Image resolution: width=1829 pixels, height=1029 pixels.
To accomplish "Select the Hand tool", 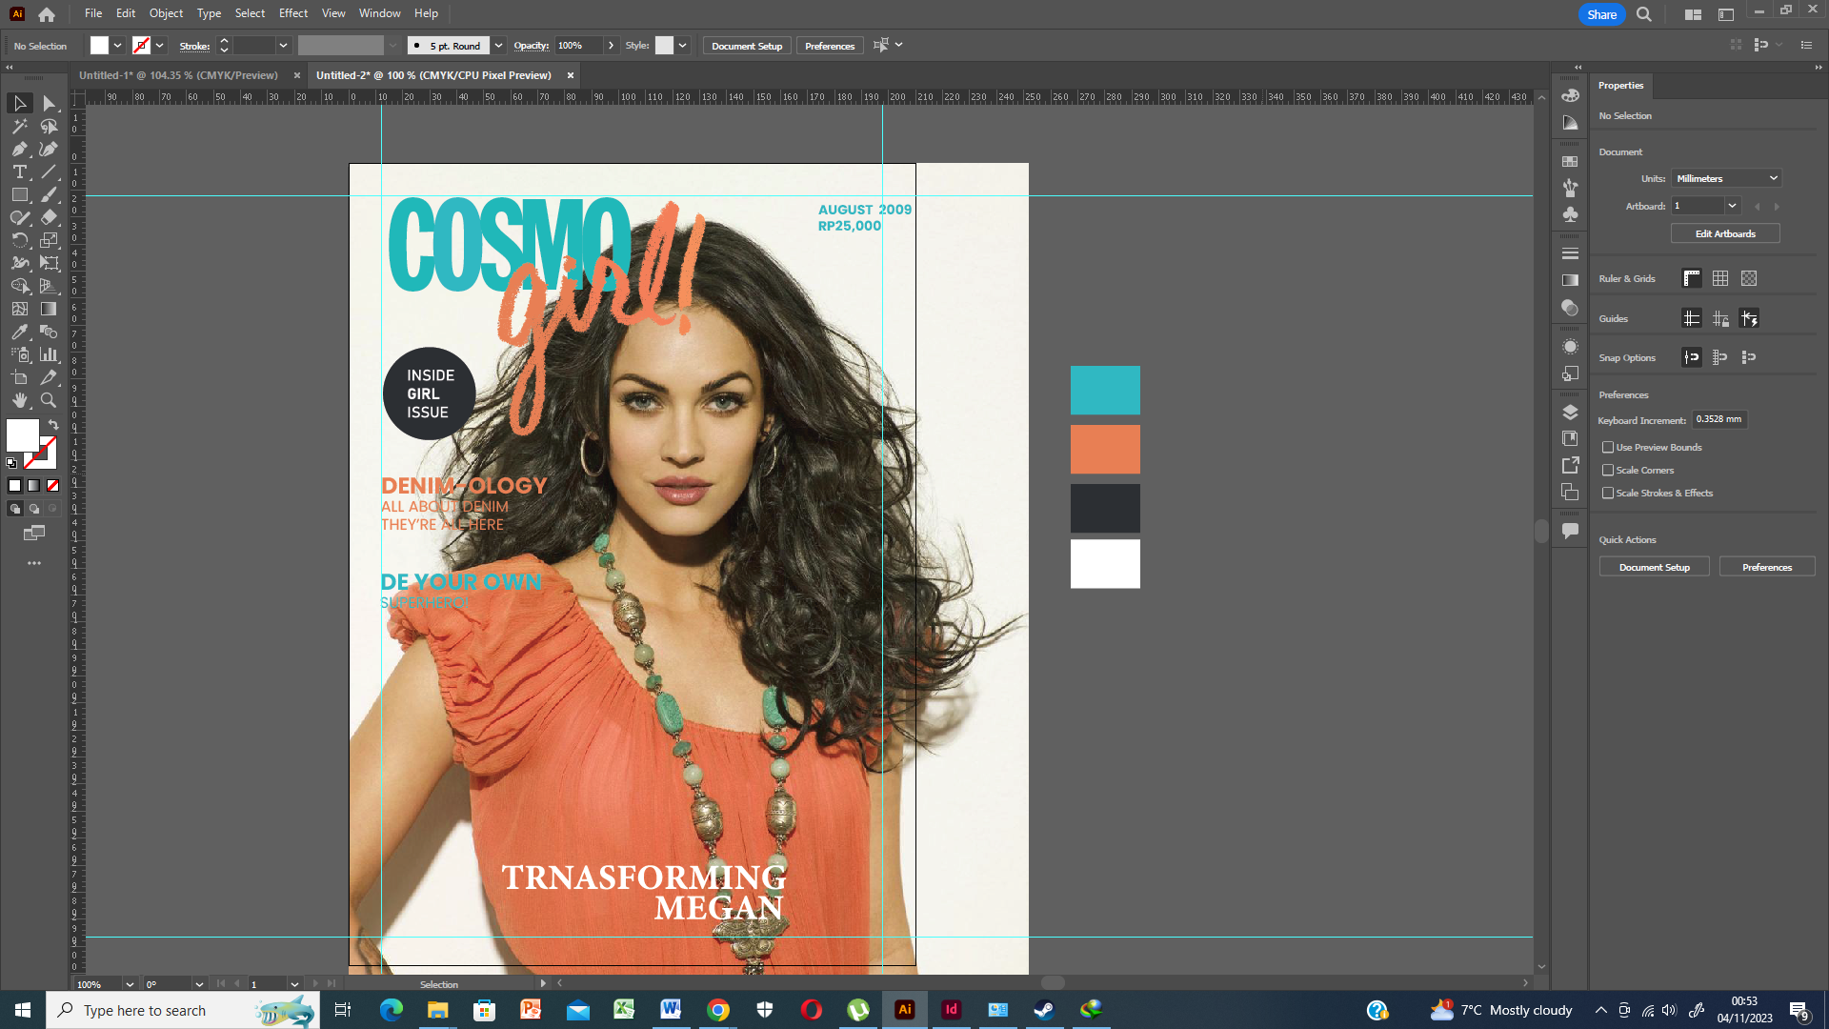I will 19,400.
